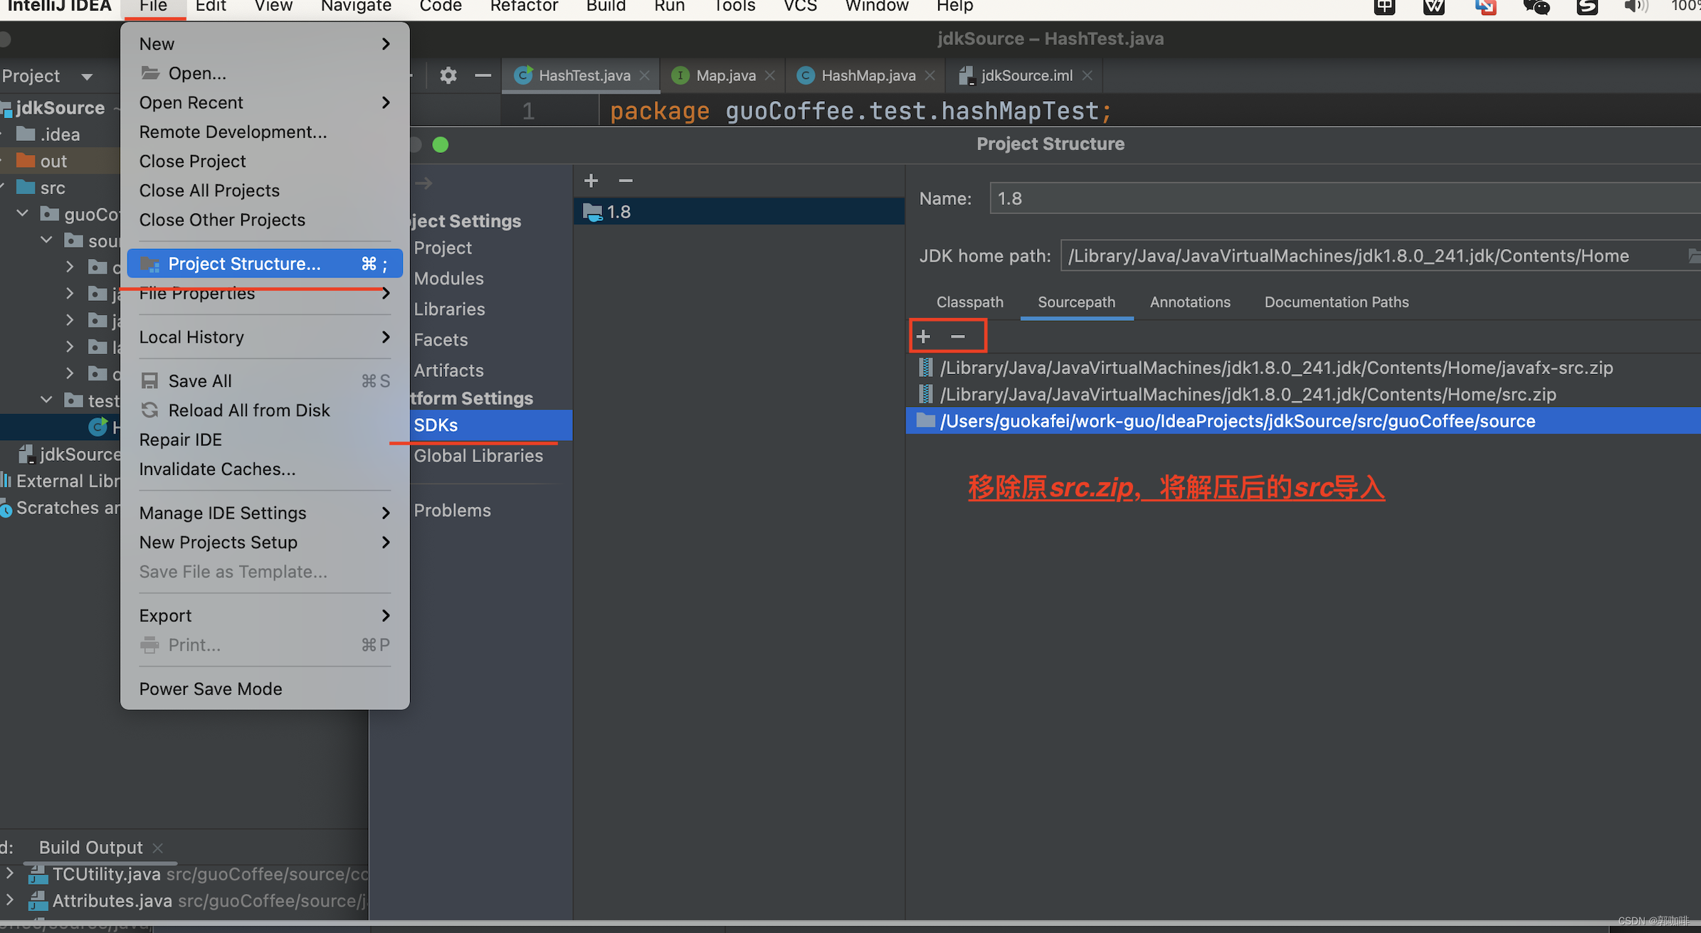Click the src.zip archive icon

[x=925, y=394]
